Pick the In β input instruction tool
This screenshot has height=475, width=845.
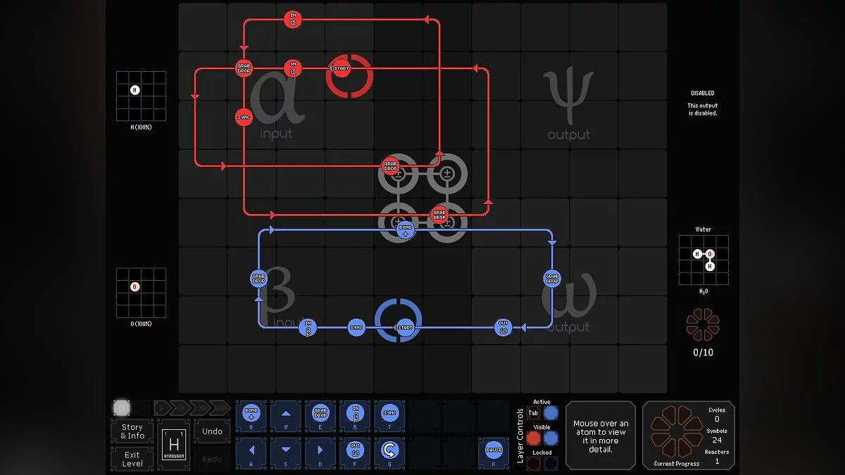point(355,416)
